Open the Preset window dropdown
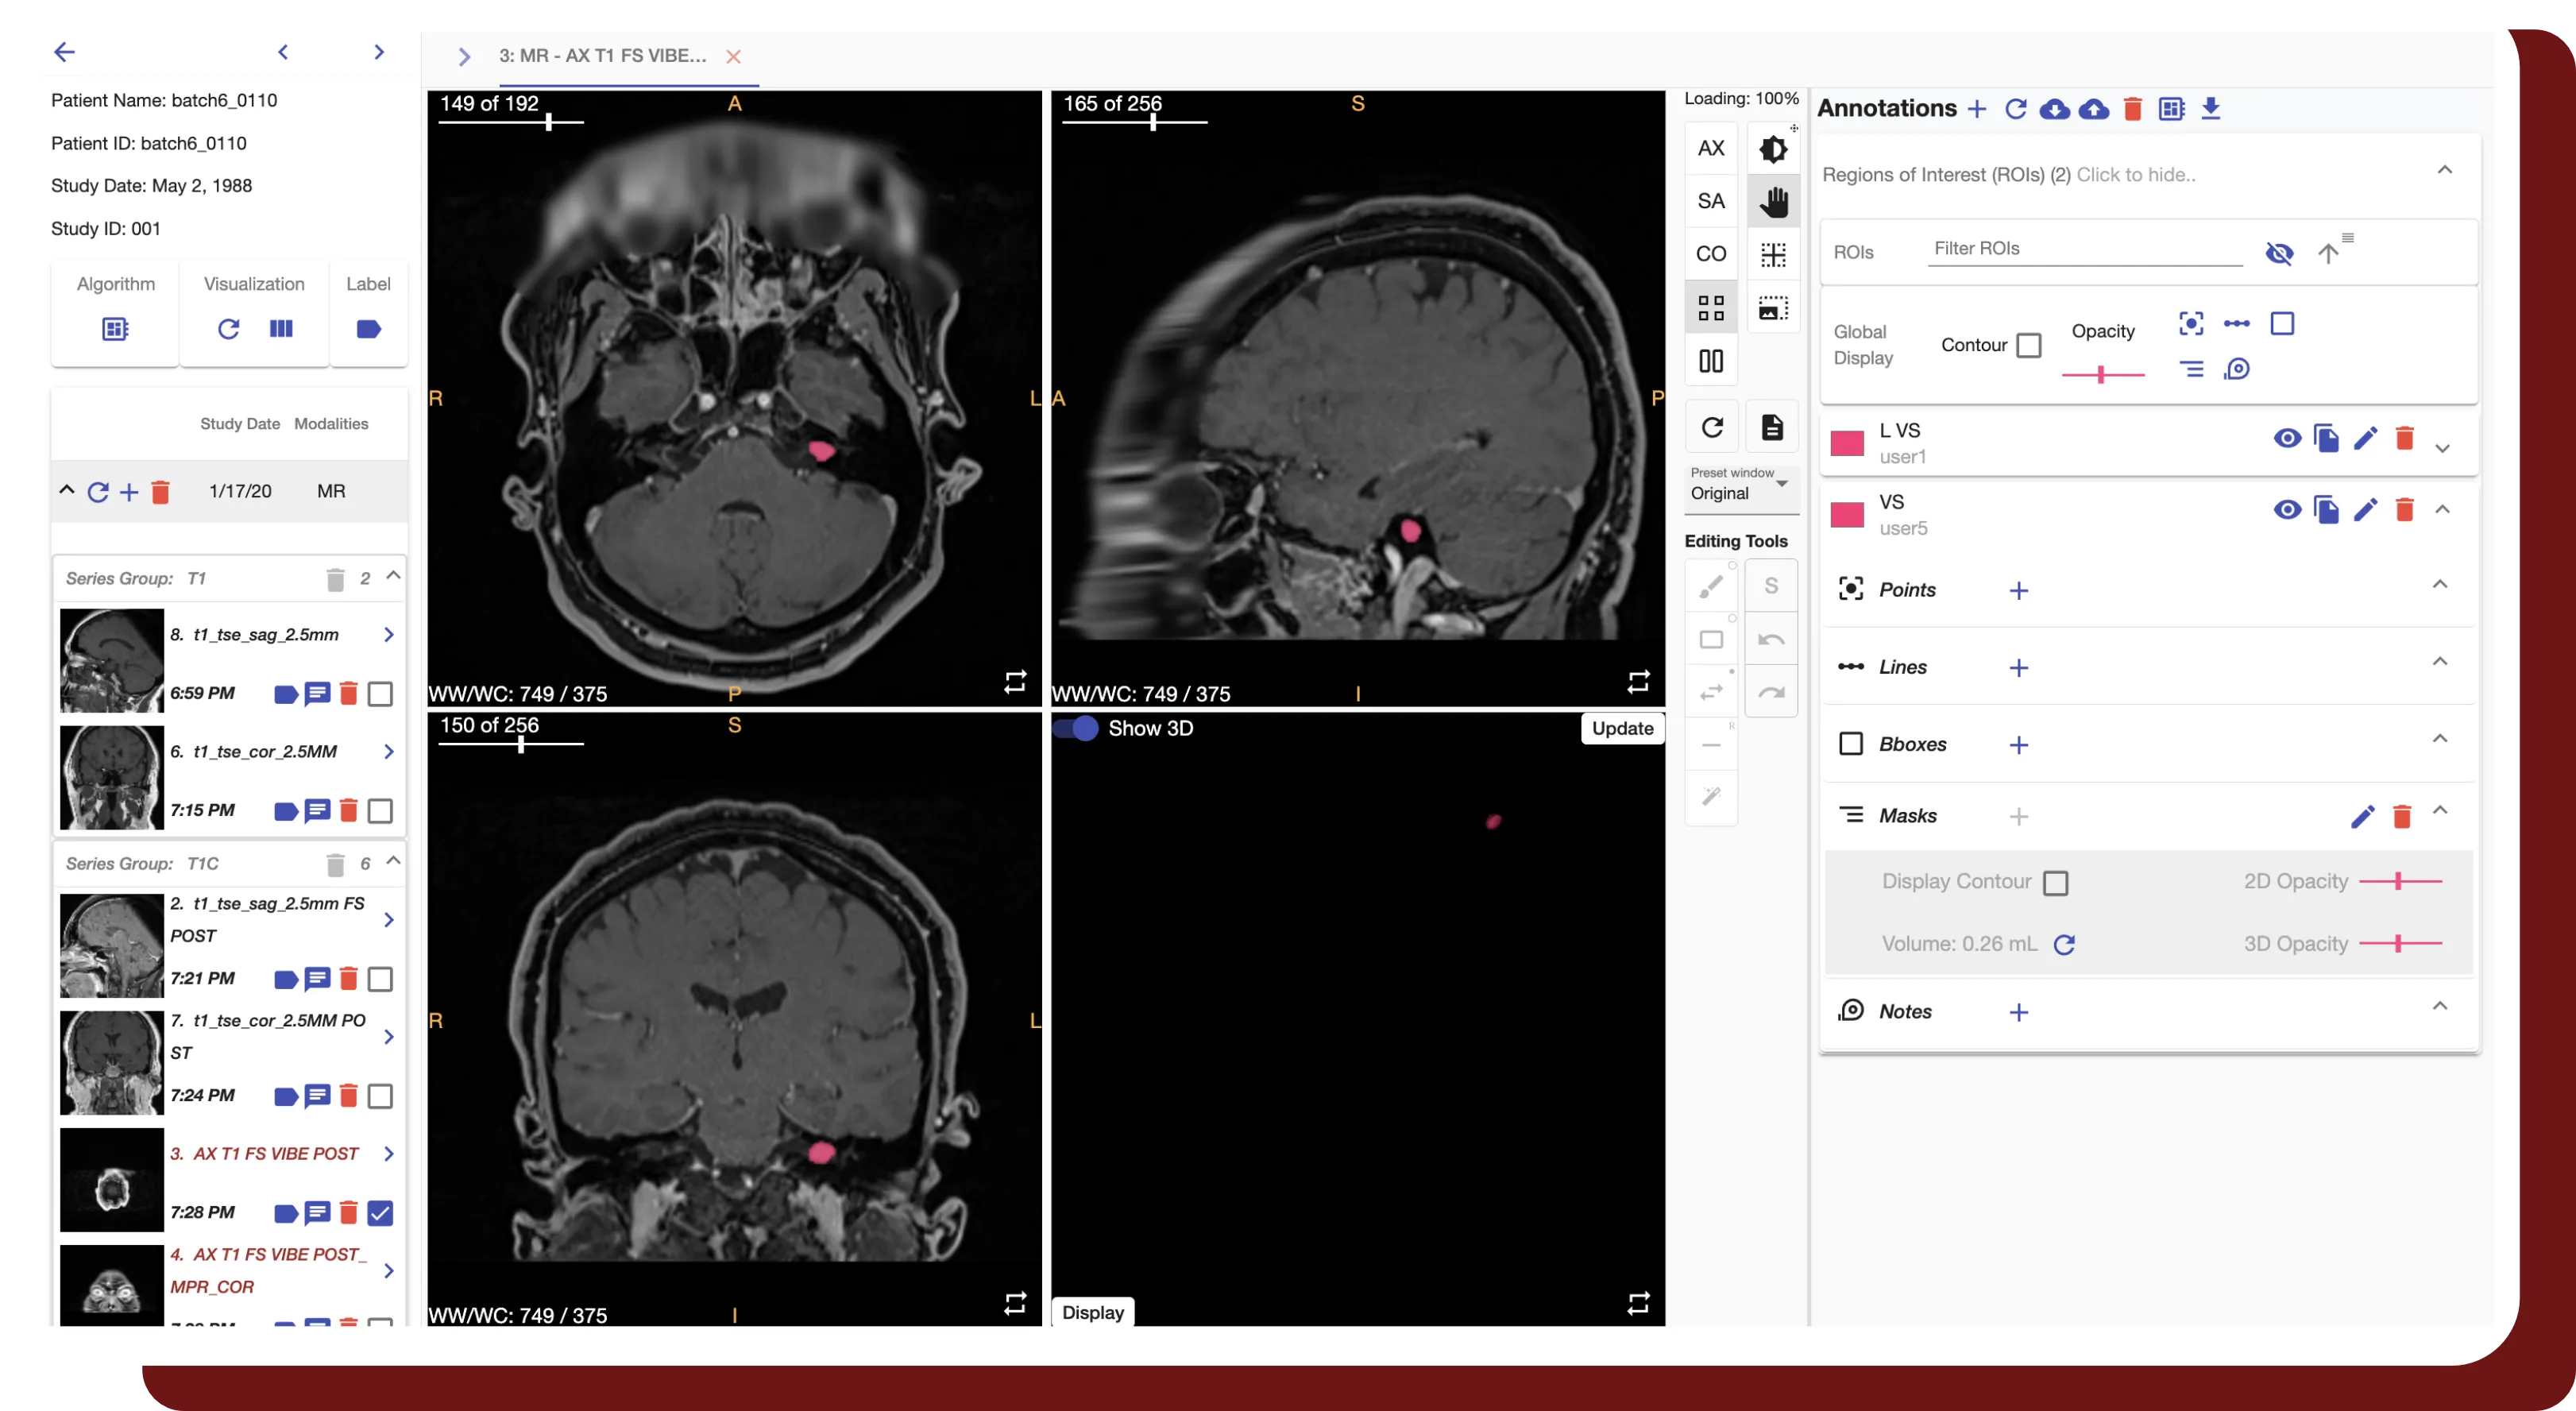 tap(1740, 491)
